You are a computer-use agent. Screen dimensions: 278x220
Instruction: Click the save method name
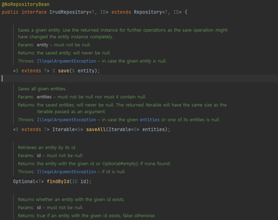(x=64, y=71)
